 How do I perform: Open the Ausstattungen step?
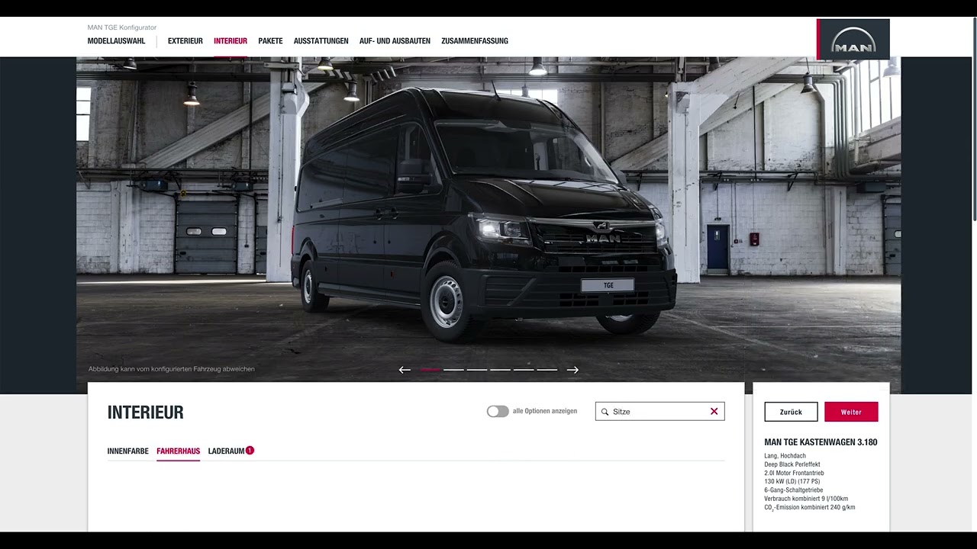(321, 41)
